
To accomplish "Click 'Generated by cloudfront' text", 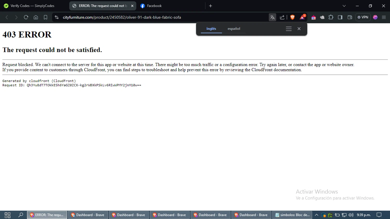I will coord(39,81).
